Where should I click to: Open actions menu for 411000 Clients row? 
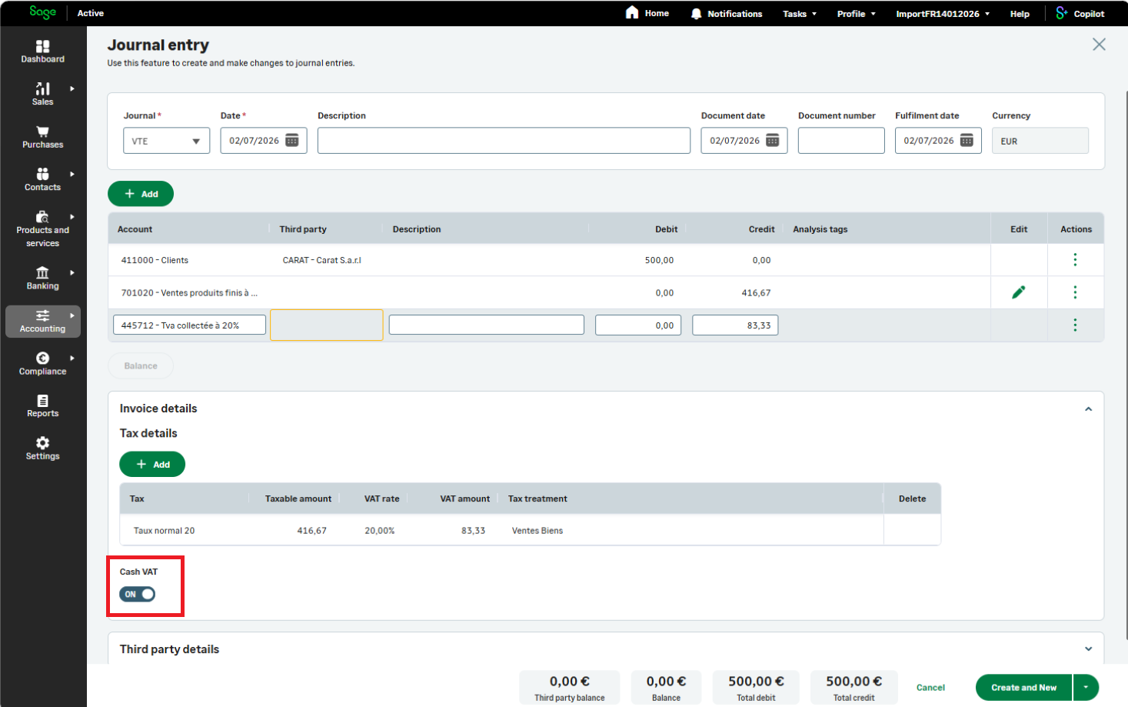point(1075,260)
